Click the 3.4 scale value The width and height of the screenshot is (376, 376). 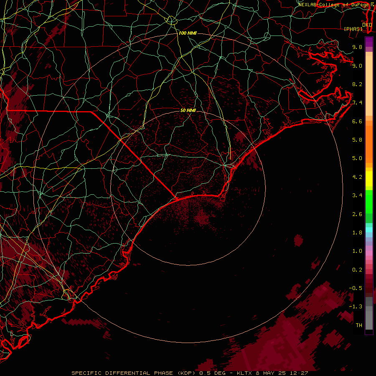point(357,196)
